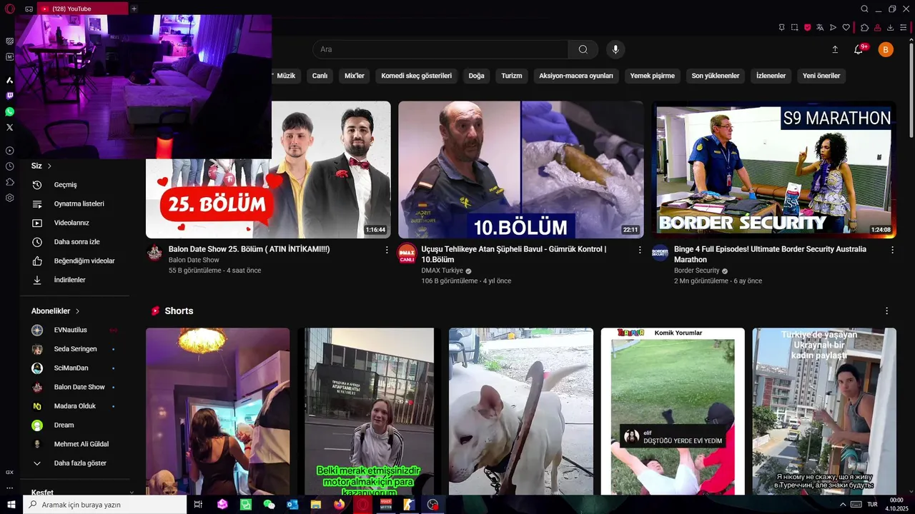Viewport: 915px width, 514px height.
Task: Select the Doğa filter chip
Action: point(477,76)
